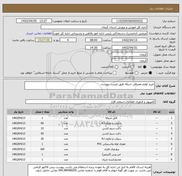Click the کابل شبکه item name

coord(112,118)
